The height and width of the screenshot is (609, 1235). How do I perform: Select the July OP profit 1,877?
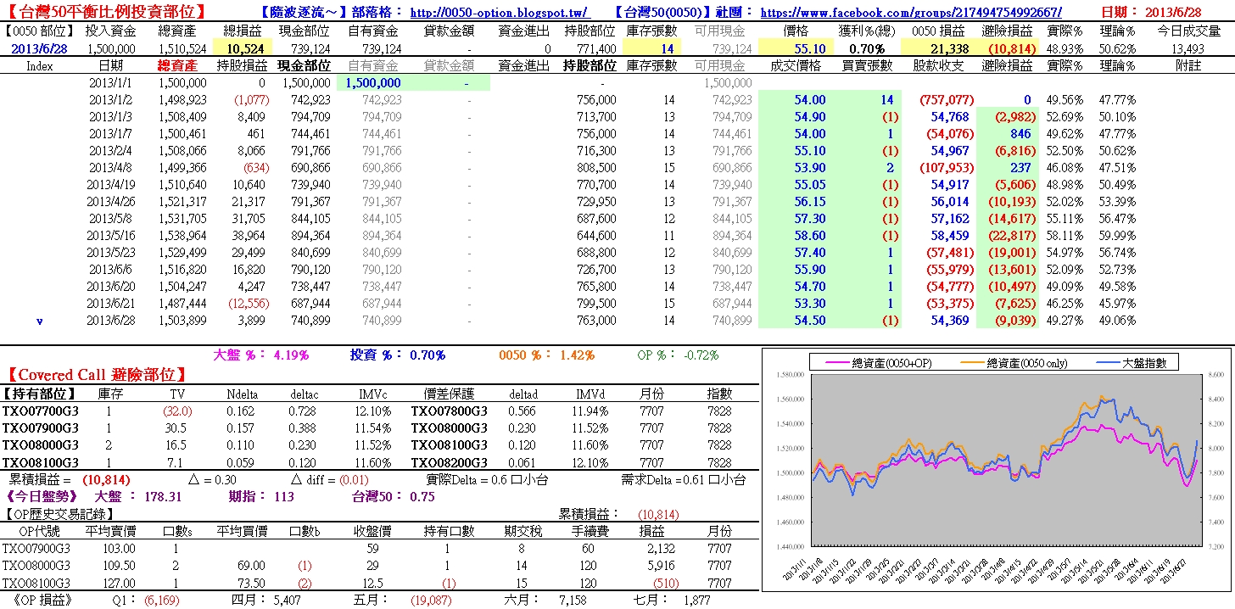point(698,600)
